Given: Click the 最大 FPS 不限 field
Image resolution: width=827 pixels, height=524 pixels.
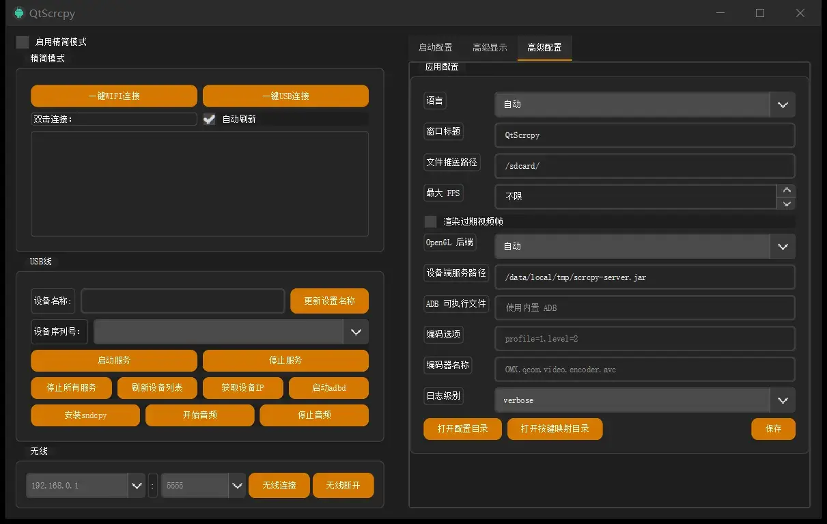Looking at the screenshot, I should [635, 197].
